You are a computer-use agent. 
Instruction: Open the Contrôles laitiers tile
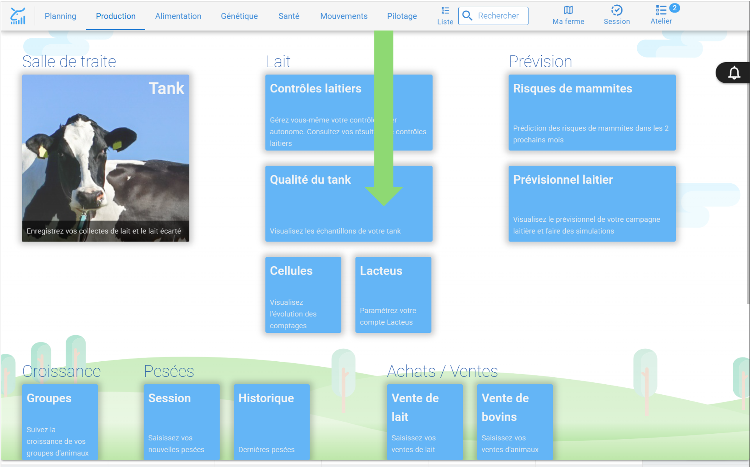tap(349, 113)
